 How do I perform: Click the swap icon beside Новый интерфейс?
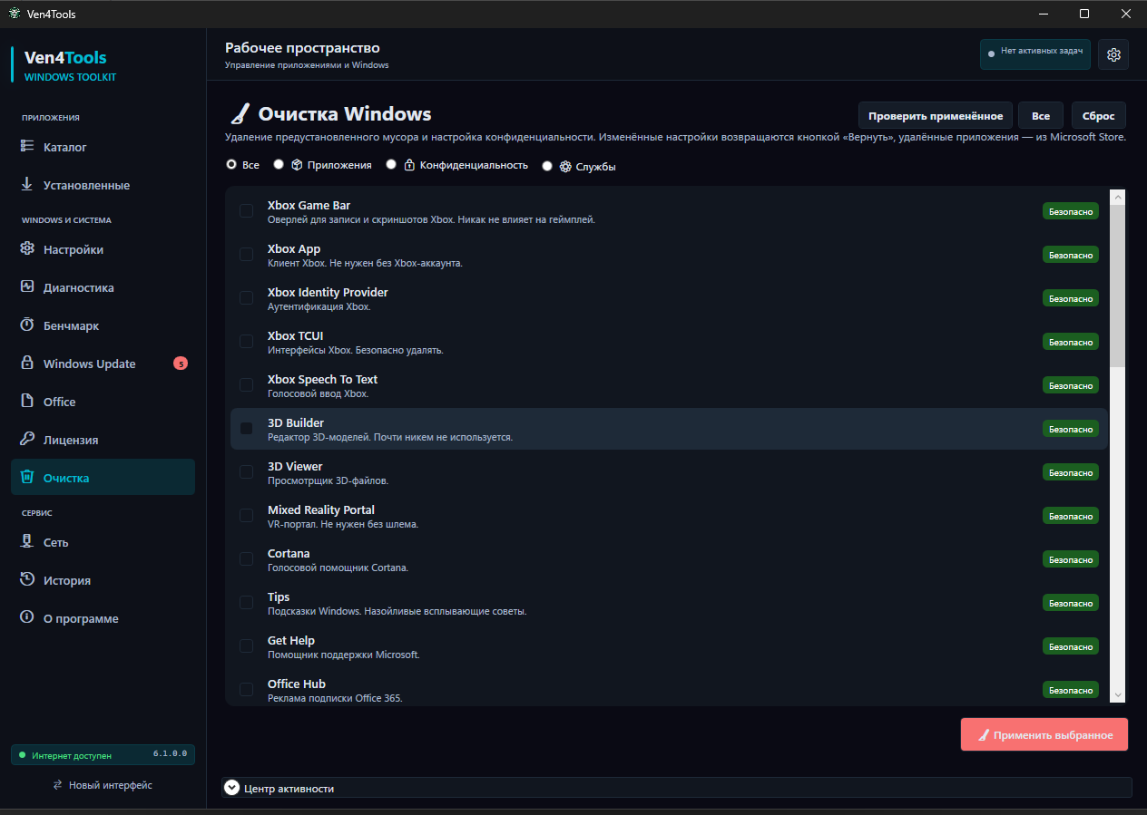click(x=58, y=785)
